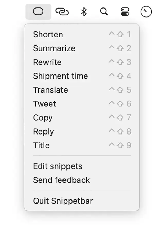Select the Translate snippet
Image resolution: width=162 pixels, height=242 pixels.
50,90
